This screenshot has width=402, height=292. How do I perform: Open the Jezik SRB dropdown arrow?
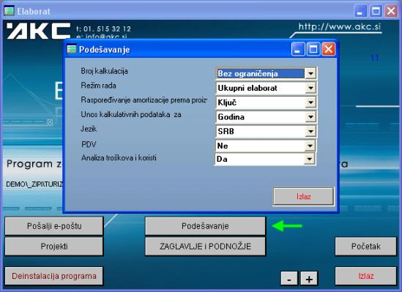310,132
